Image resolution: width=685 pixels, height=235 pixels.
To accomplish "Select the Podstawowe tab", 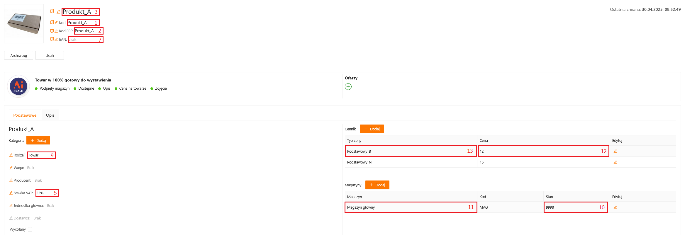I will [25, 115].
